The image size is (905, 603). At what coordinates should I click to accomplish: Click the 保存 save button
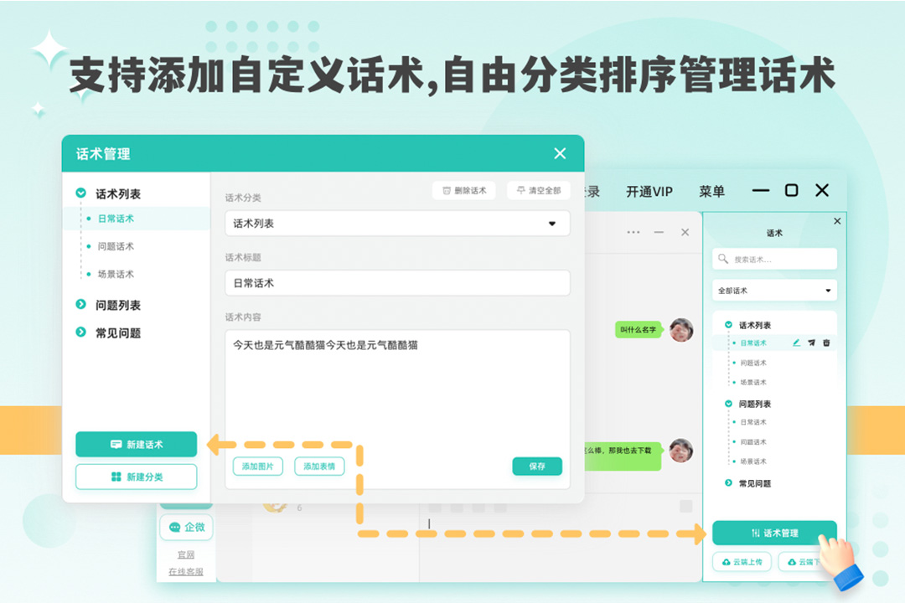[x=536, y=466]
